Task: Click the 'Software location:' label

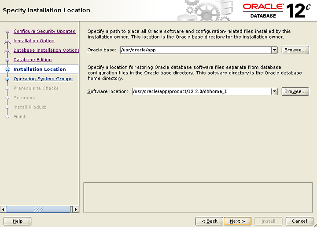Action: click(108, 91)
